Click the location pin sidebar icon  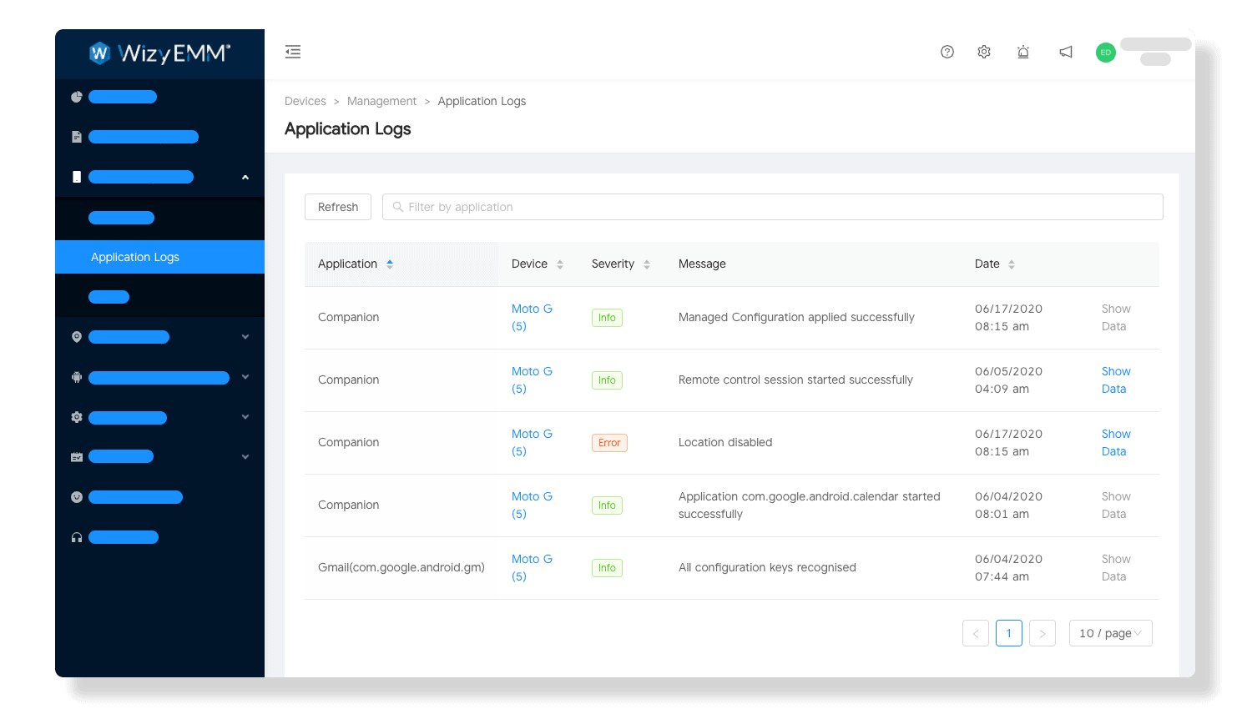coord(76,336)
